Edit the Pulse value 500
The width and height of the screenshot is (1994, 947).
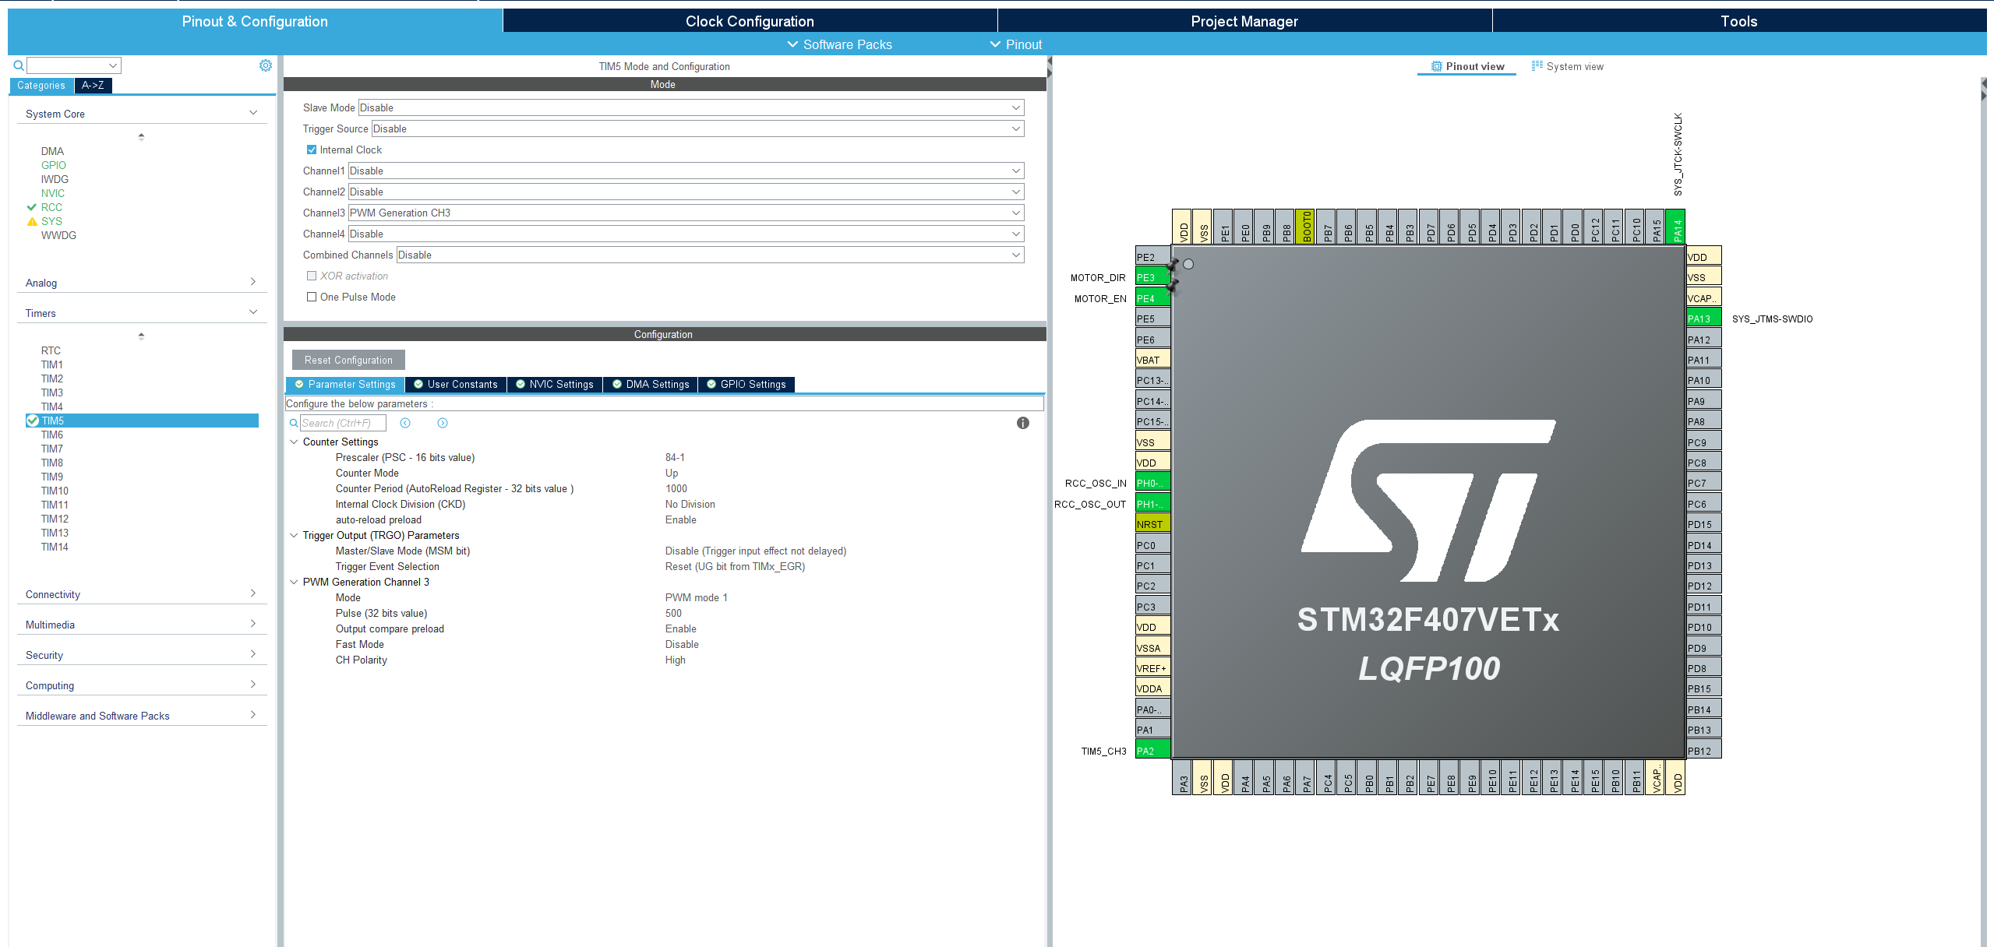[673, 613]
